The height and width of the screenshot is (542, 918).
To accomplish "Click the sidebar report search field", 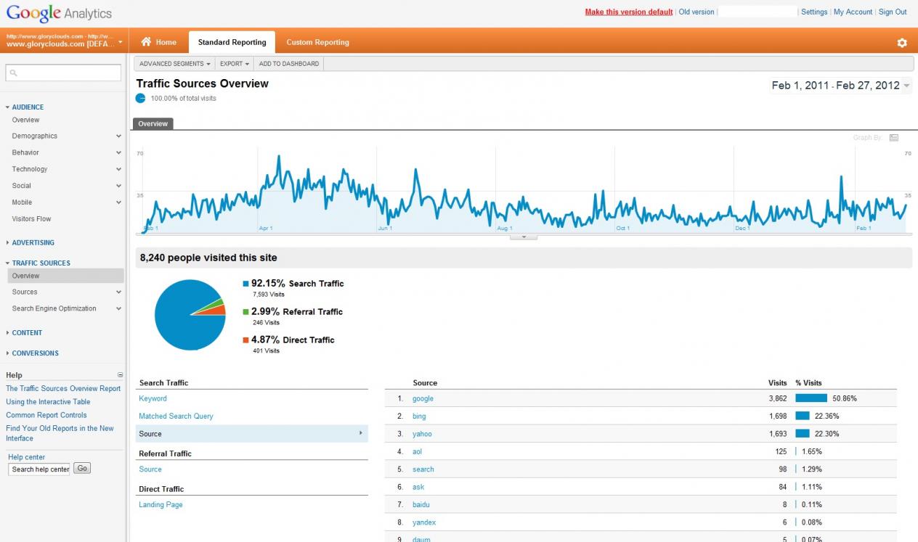I will (x=63, y=73).
